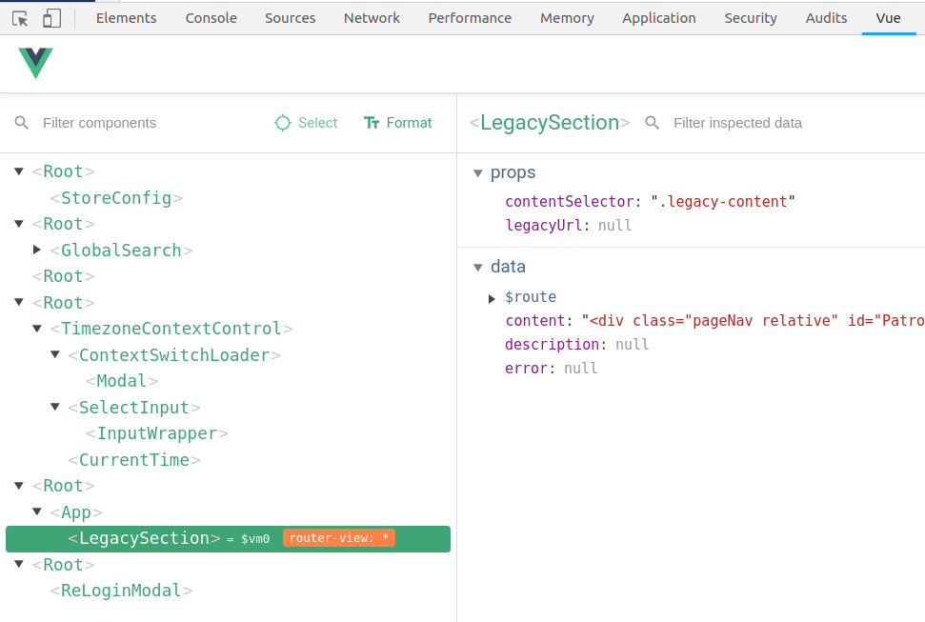
Task: Select the SelectInput component
Action: (x=134, y=407)
